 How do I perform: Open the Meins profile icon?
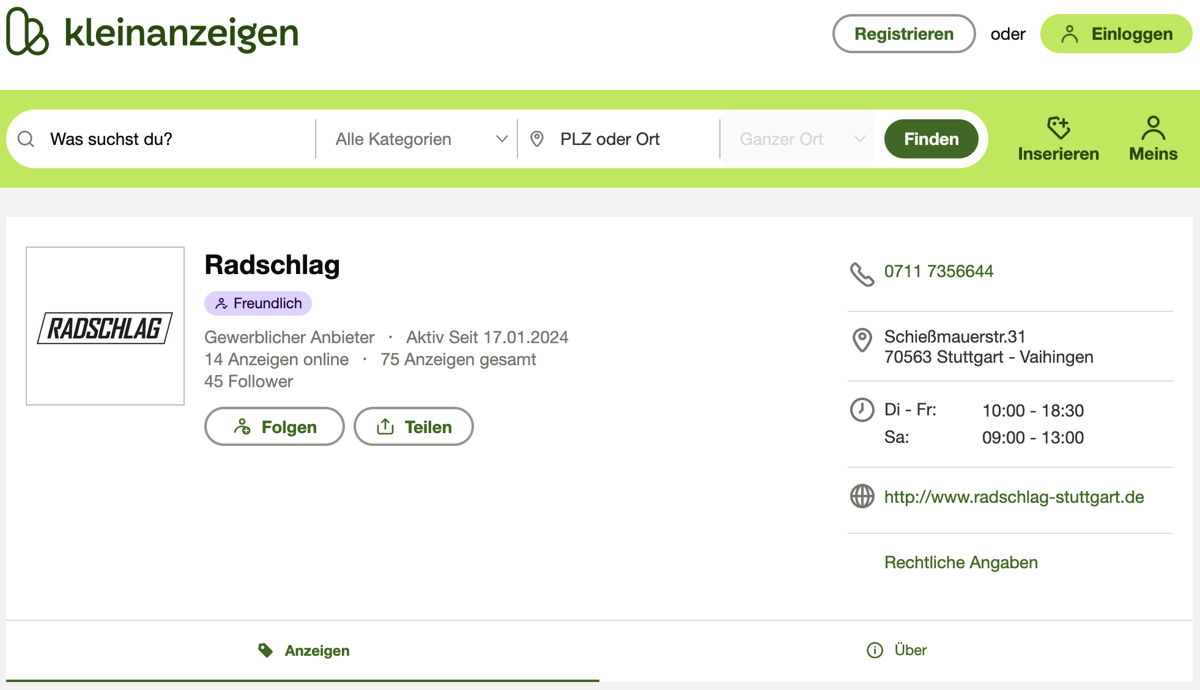(1153, 128)
